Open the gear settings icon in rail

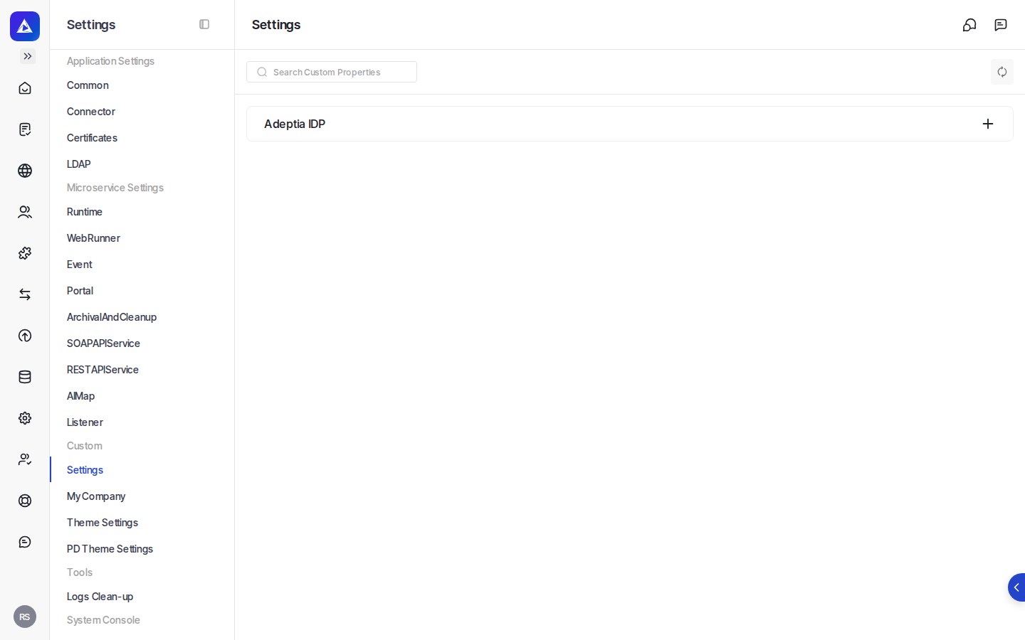pos(25,418)
